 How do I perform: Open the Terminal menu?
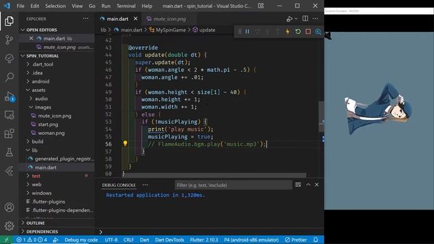click(x=126, y=6)
